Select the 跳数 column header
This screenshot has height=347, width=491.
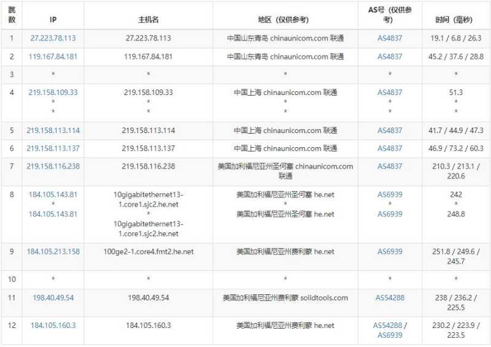[12, 15]
